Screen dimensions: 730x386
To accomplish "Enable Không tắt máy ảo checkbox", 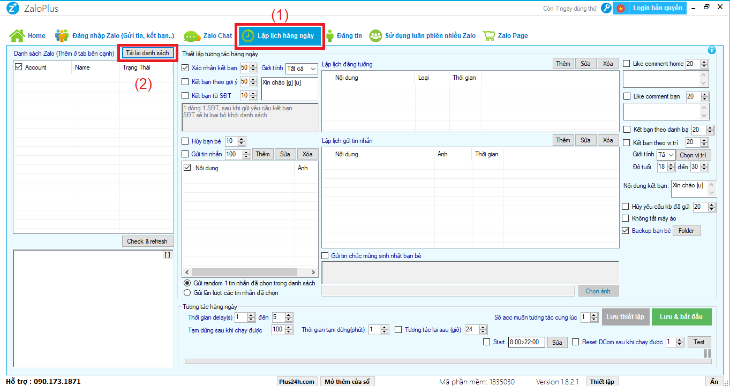I will pos(625,218).
